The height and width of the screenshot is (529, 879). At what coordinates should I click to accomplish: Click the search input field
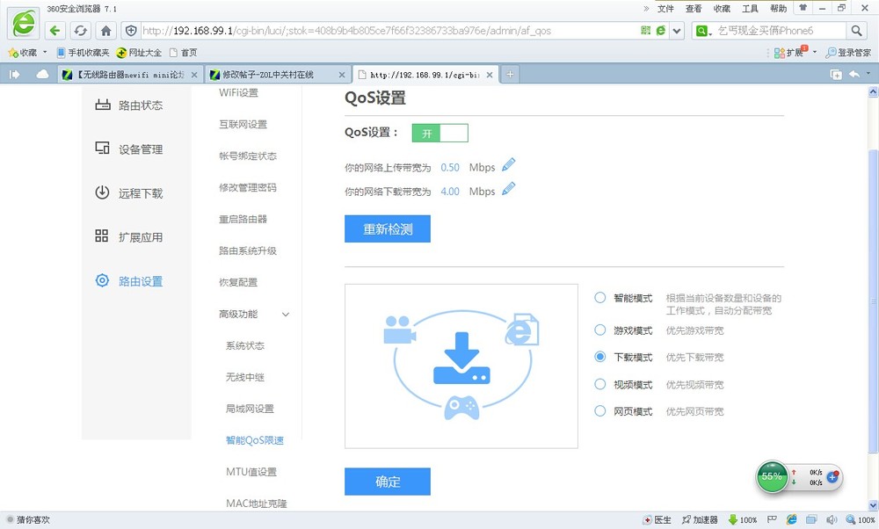pyautogui.click(x=779, y=31)
